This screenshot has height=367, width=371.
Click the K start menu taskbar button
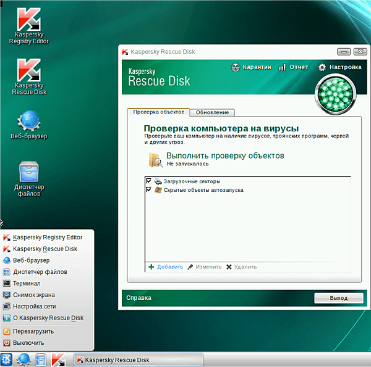(7, 359)
